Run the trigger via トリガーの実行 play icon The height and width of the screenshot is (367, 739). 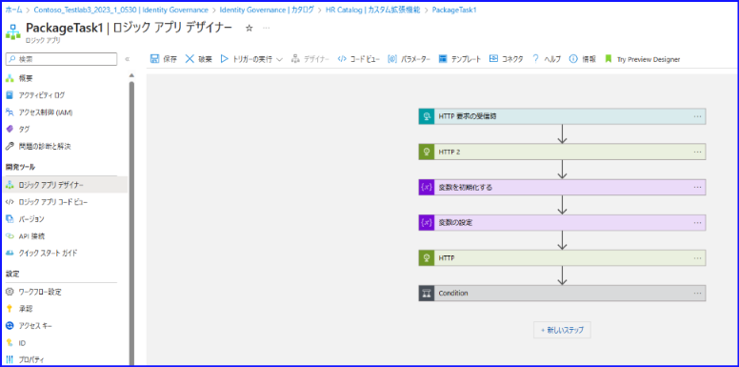pyautogui.click(x=225, y=59)
